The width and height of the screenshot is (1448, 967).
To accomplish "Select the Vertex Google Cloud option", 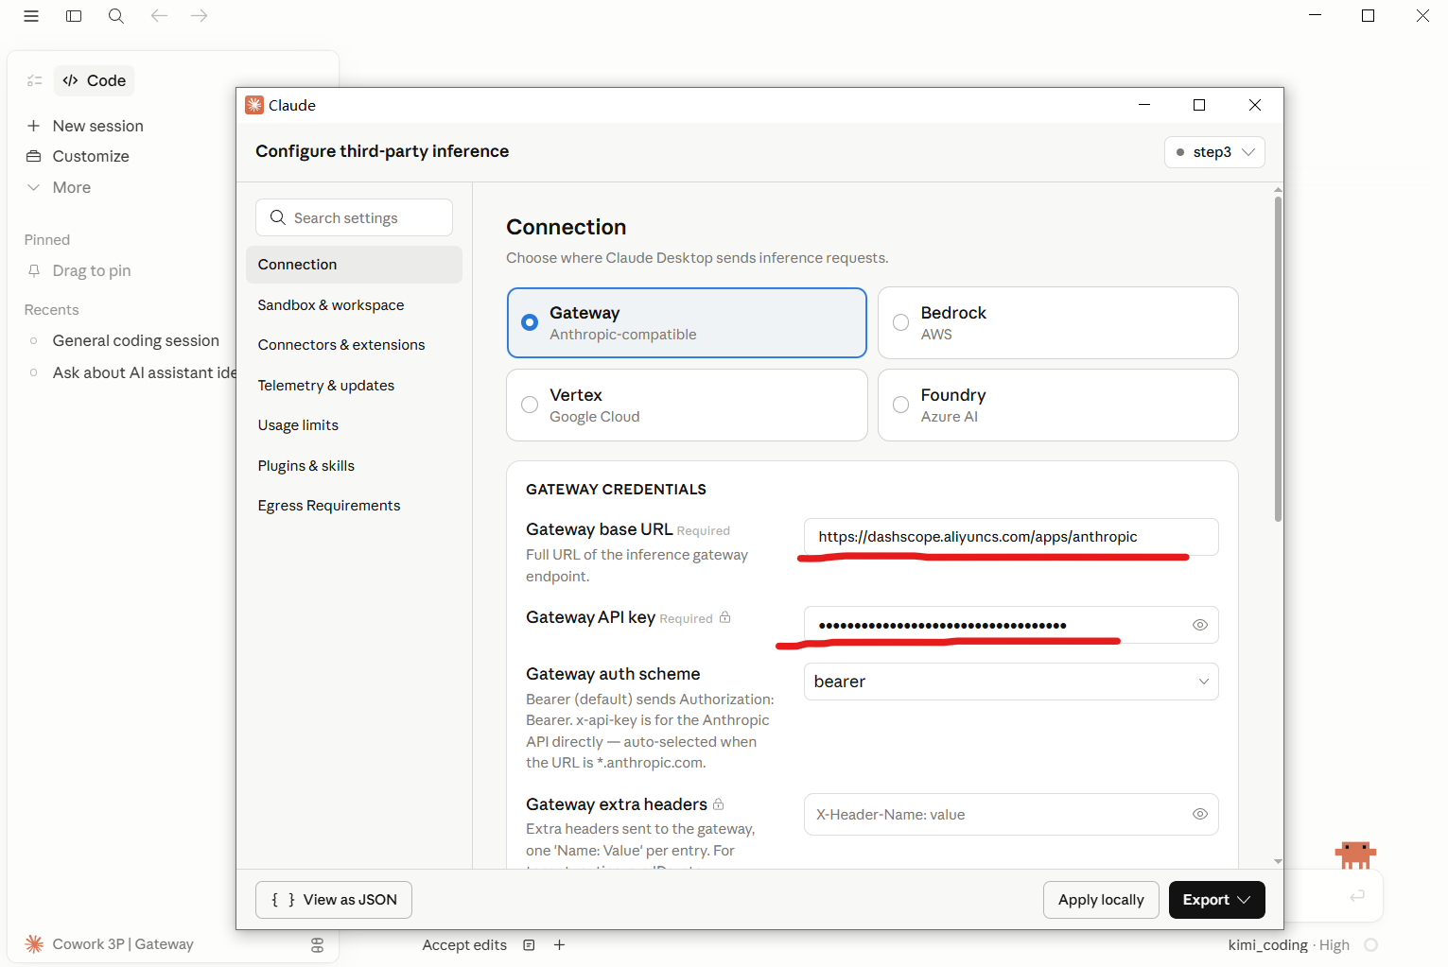I will [687, 405].
